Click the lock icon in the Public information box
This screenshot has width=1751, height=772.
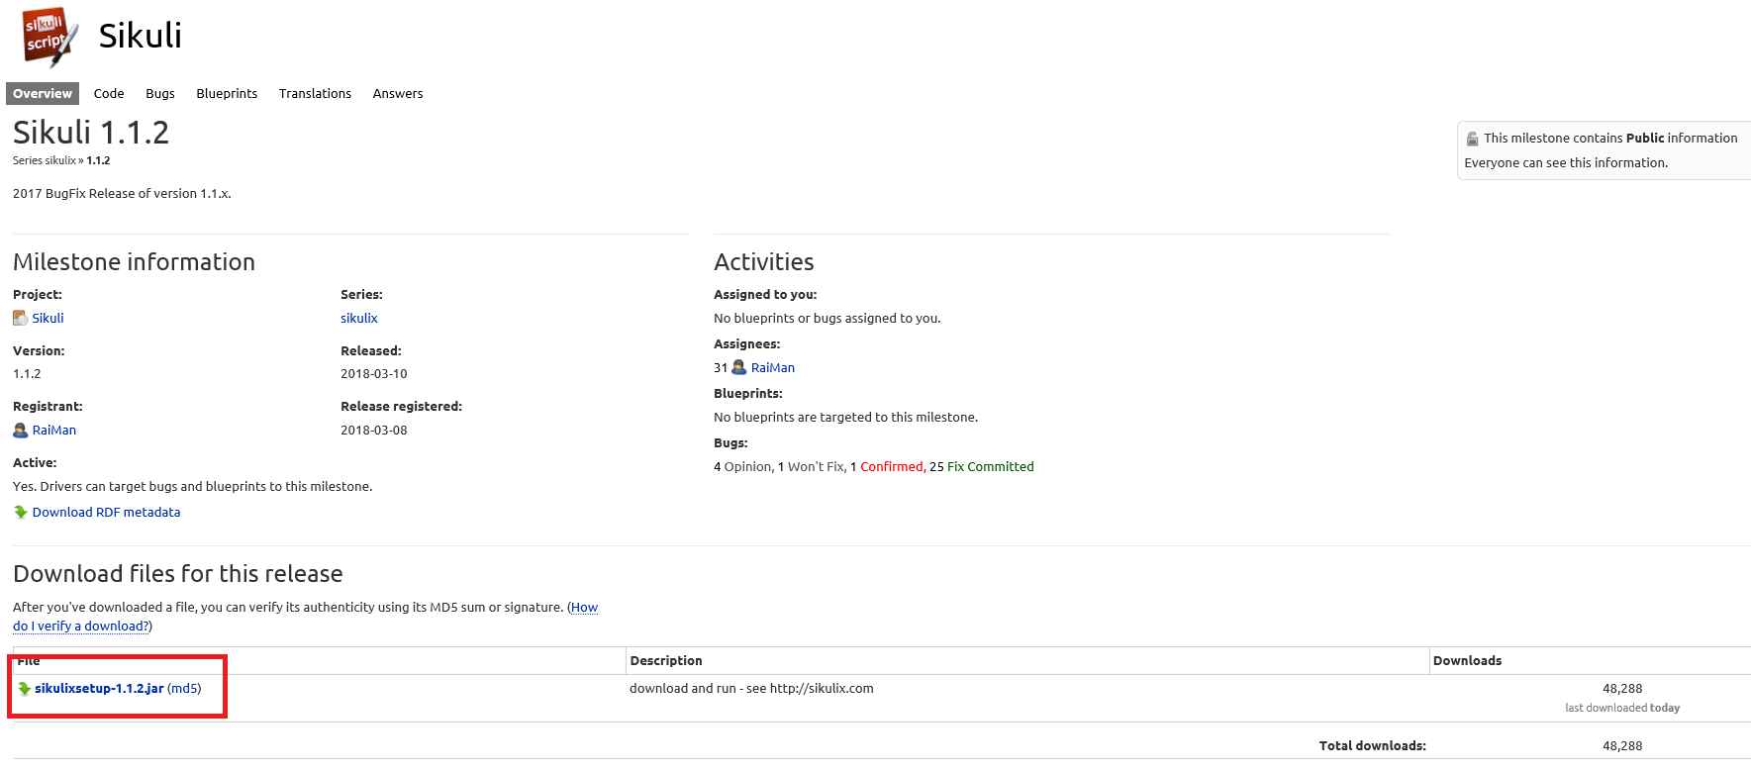click(x=1473, y=139)
